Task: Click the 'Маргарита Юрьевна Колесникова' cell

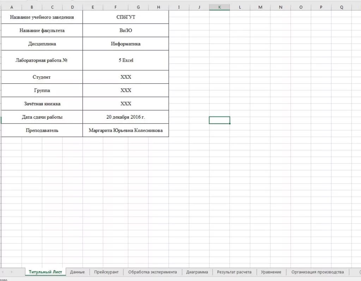Action: pos(126,130)
